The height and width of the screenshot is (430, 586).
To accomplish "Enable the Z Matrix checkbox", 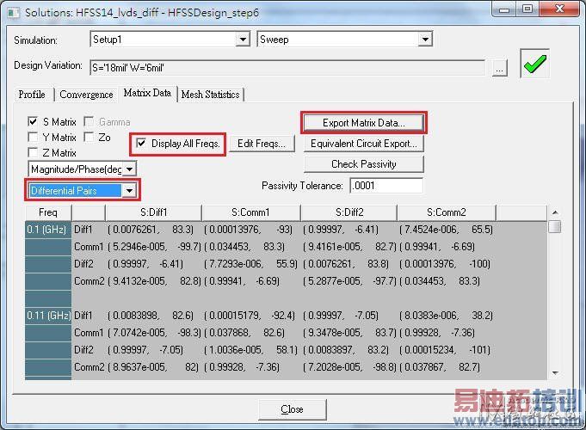I will click(33, 152).
